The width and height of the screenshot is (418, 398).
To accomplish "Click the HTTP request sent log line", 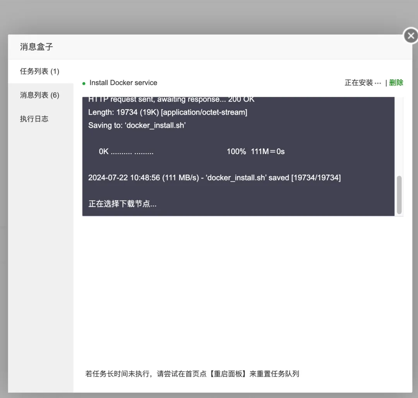I will point(171,100).
